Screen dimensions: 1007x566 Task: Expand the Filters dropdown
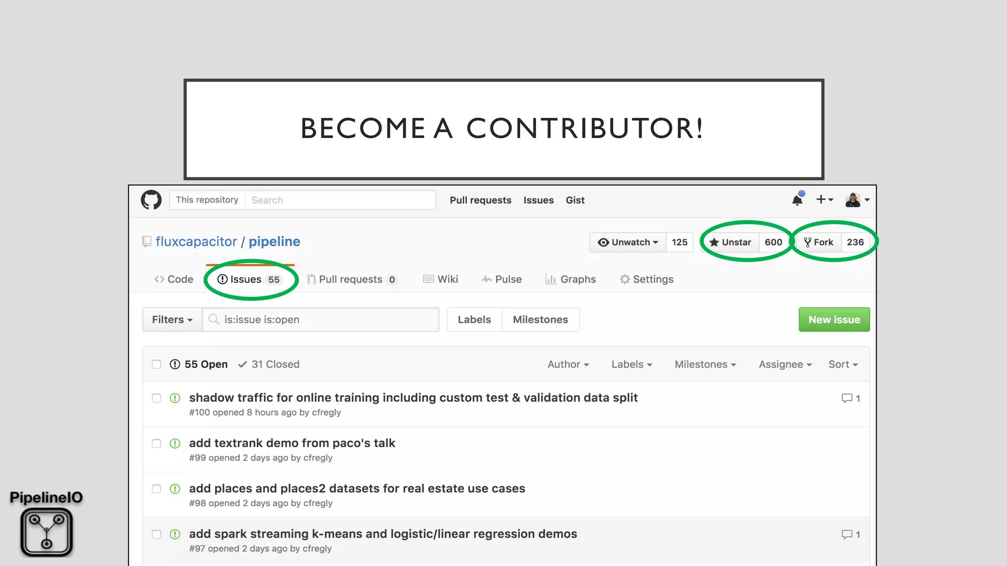pos(172,319)
